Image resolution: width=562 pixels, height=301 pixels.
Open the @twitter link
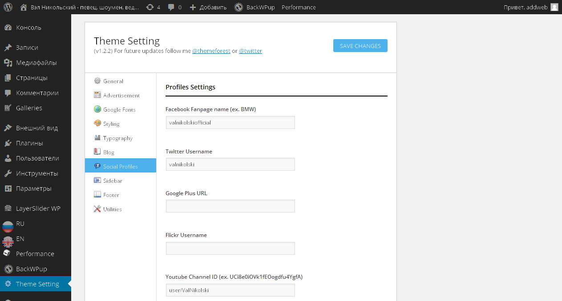[250, 51]
